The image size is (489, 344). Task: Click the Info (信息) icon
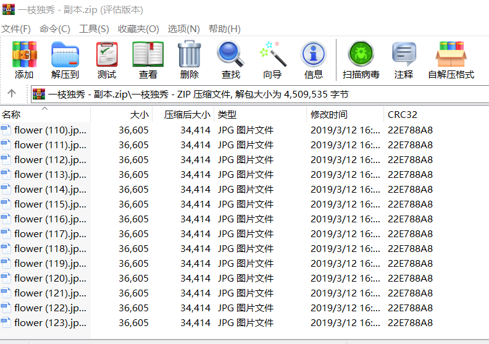pos(314,54)
